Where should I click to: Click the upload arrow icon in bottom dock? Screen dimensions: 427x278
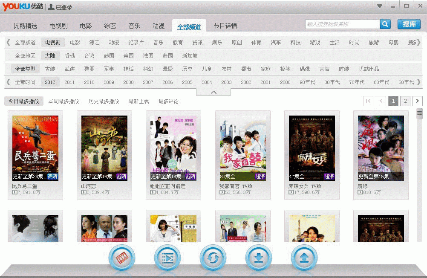pos(304,258)
